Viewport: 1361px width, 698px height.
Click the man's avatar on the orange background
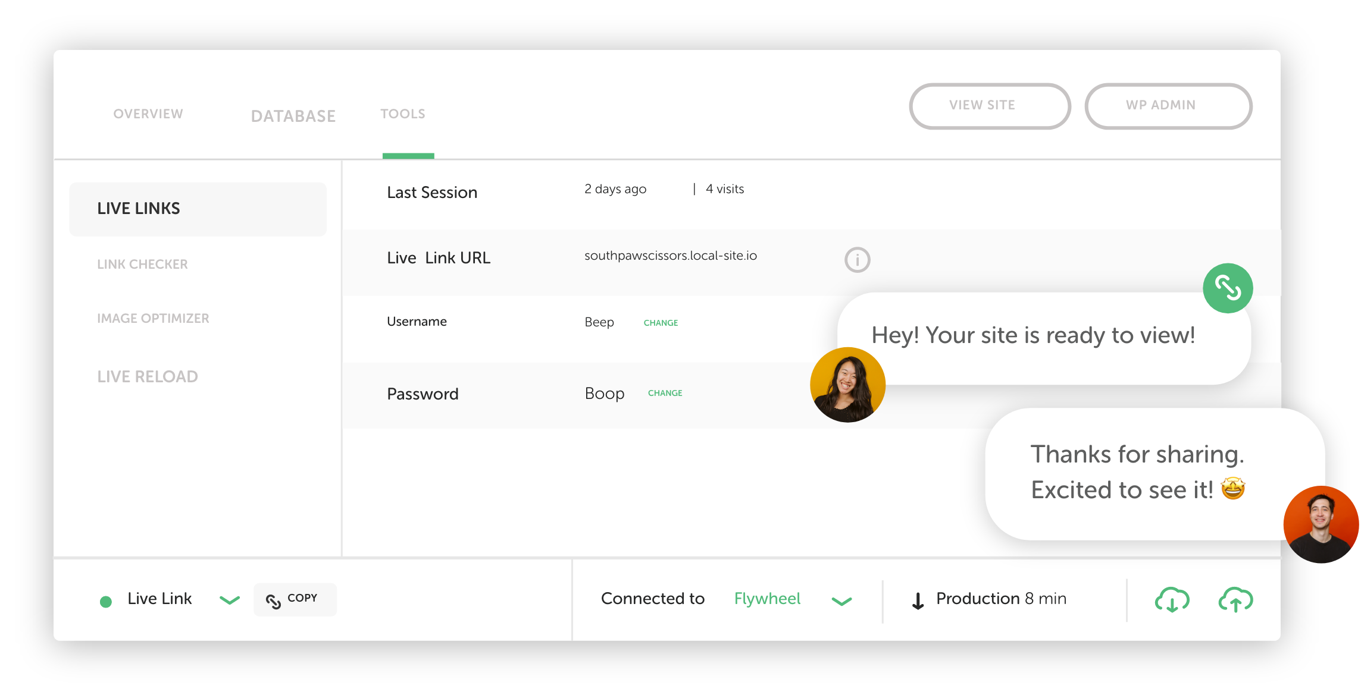pos(1321,524)
